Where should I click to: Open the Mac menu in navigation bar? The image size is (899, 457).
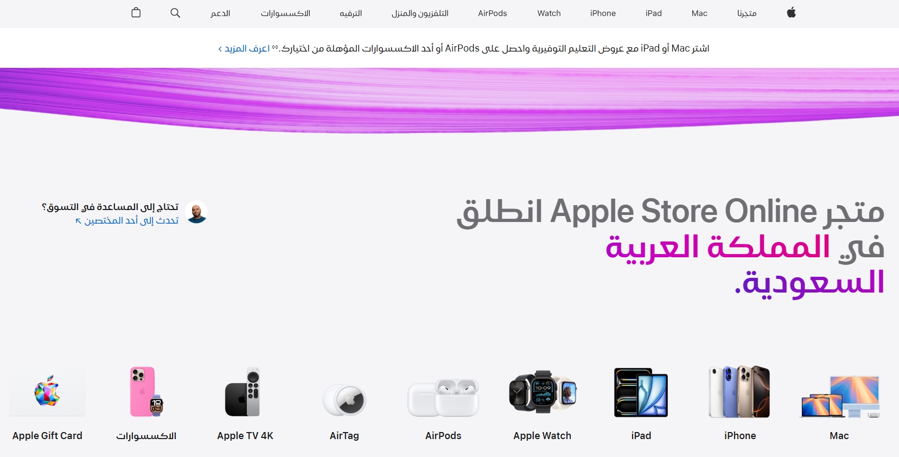699,13
